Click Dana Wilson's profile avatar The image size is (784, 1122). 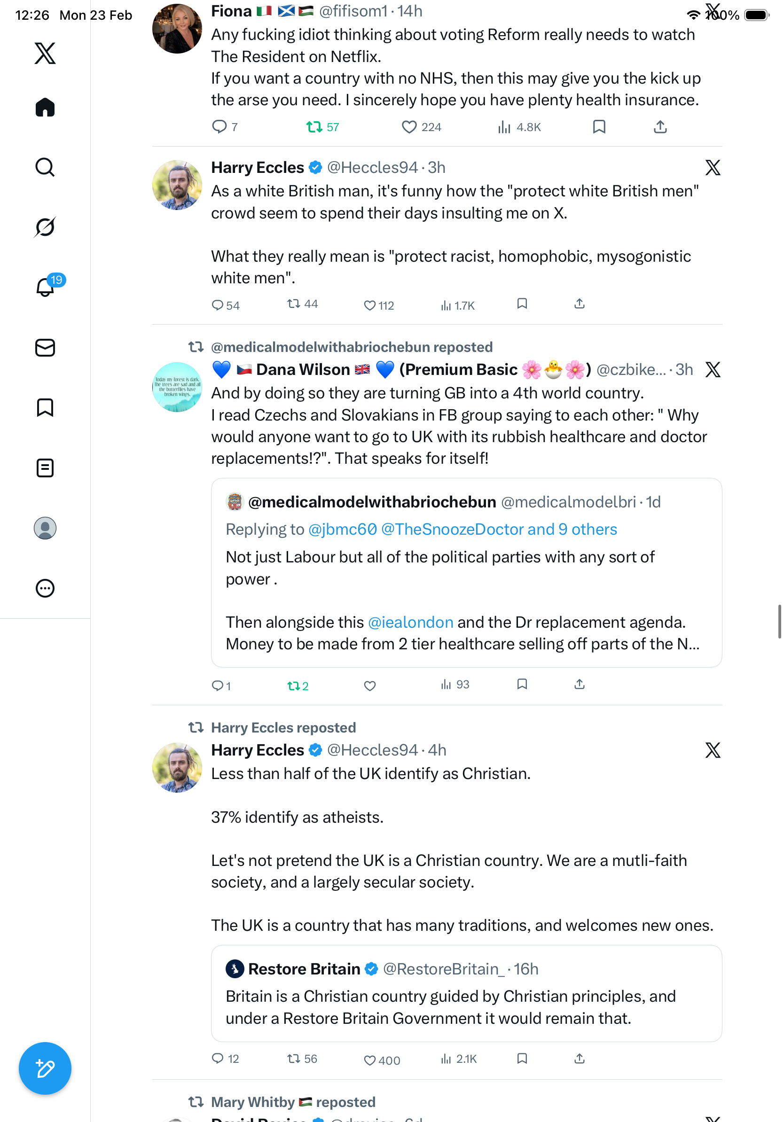click(177, 387)
